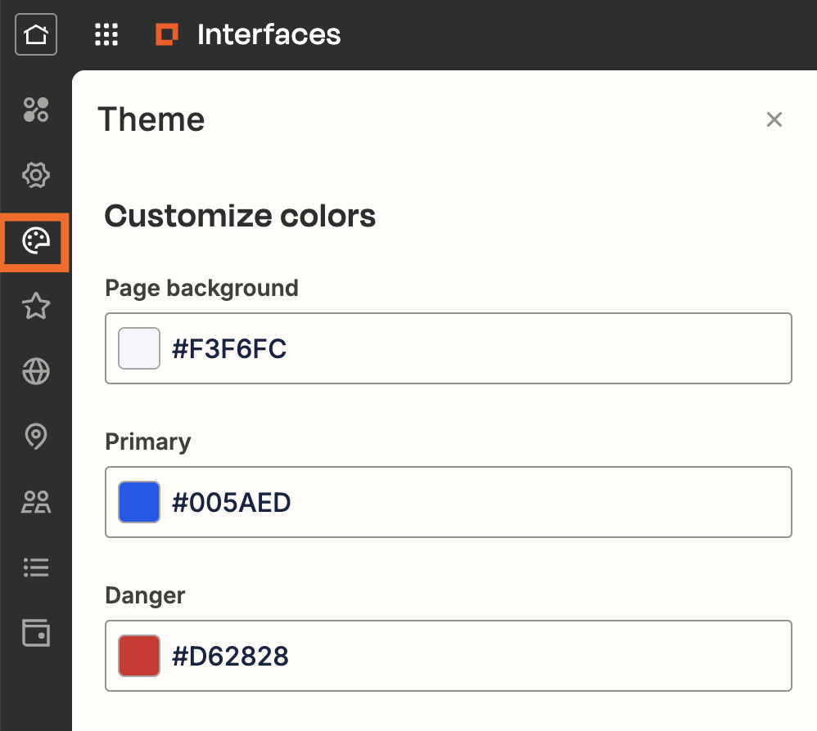The height and width of the screenshot is (731, 817).
Task: Select the Theme palette icon
Action: (x=35, y=241)
